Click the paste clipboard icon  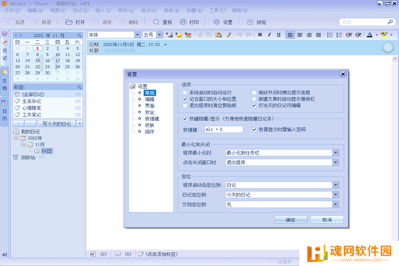pos(218,35)
